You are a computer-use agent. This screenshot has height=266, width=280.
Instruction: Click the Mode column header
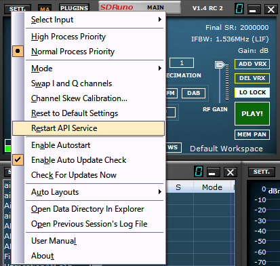coord(212,187)
